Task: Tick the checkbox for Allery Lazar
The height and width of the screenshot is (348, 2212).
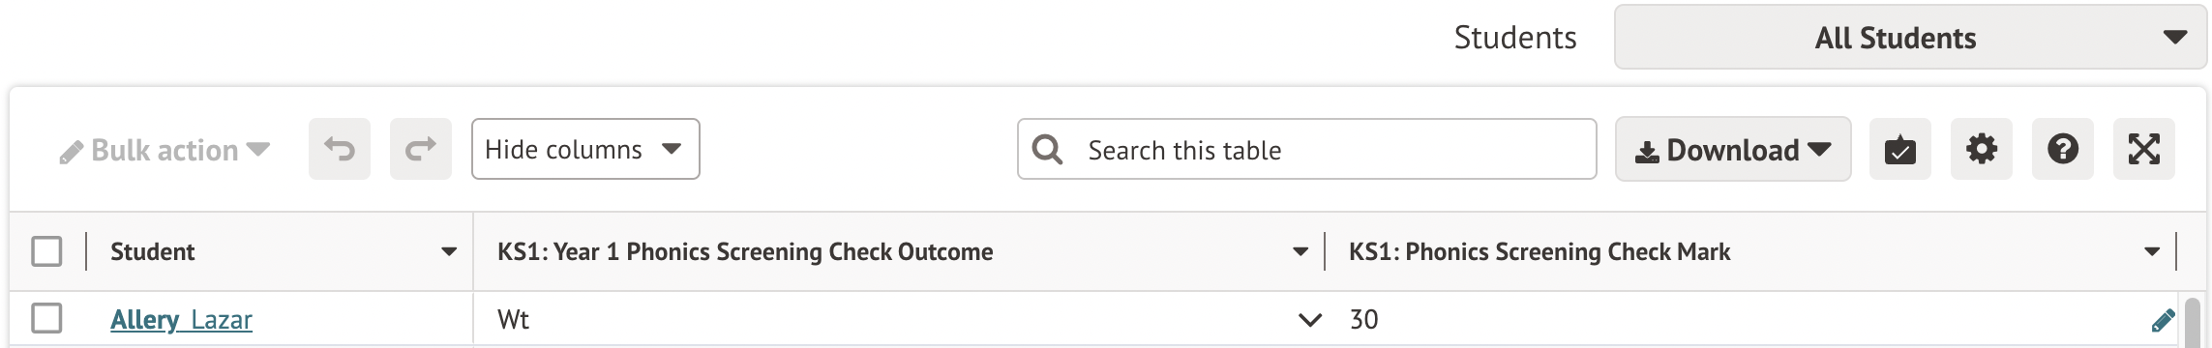Action: tap(46, 318)
